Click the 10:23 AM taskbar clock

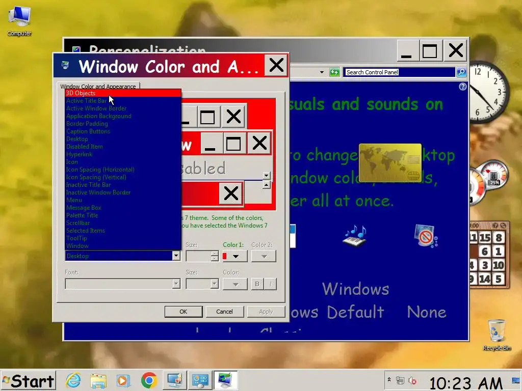coord(465,383)
